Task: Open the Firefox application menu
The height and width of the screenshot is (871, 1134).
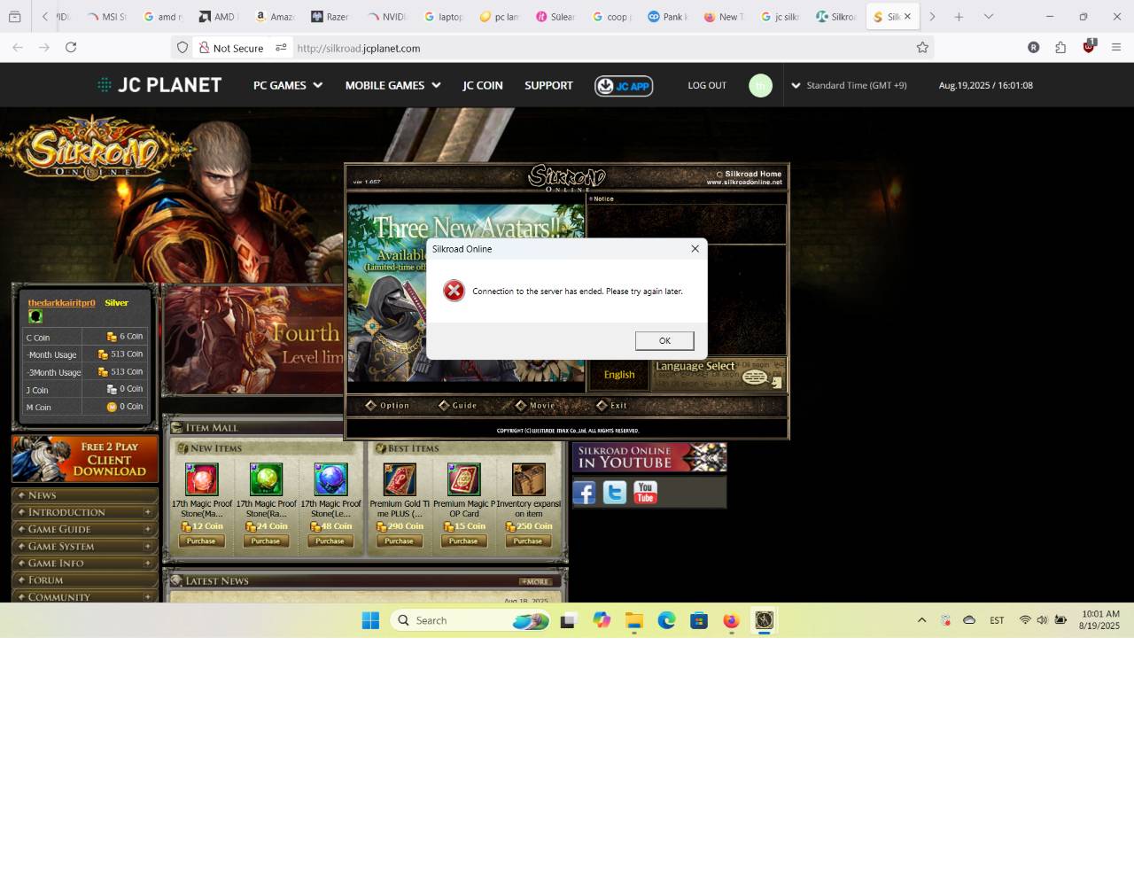Action: click(x=1116, y=48)
